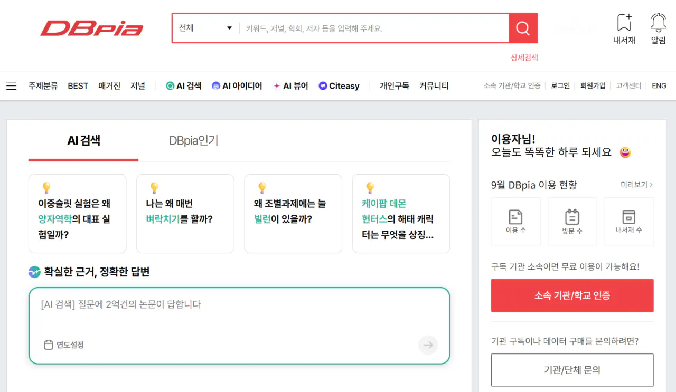Click the 로그인 link
The width and height of the screenshot is (676, 392).
559,85
